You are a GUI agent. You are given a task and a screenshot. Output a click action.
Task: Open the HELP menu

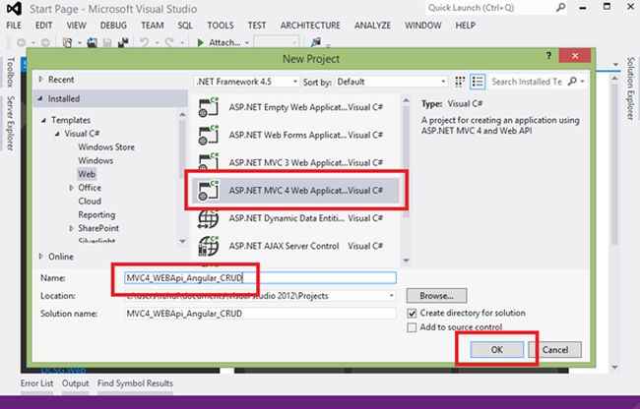pyautogui.click(x=466, y=26)
